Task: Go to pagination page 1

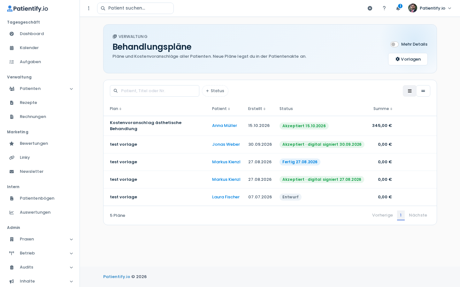Action: pyautogui.click(x=401, y=215)
